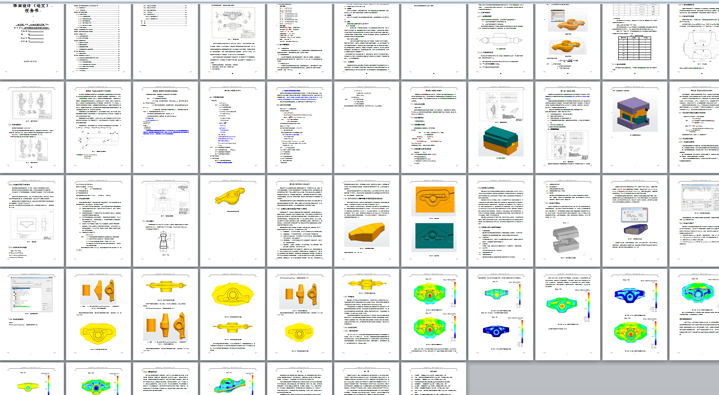Select the software dialog screenshot with tree list

click(32, 294)
